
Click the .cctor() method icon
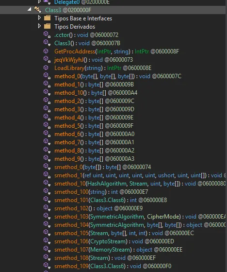47,34
